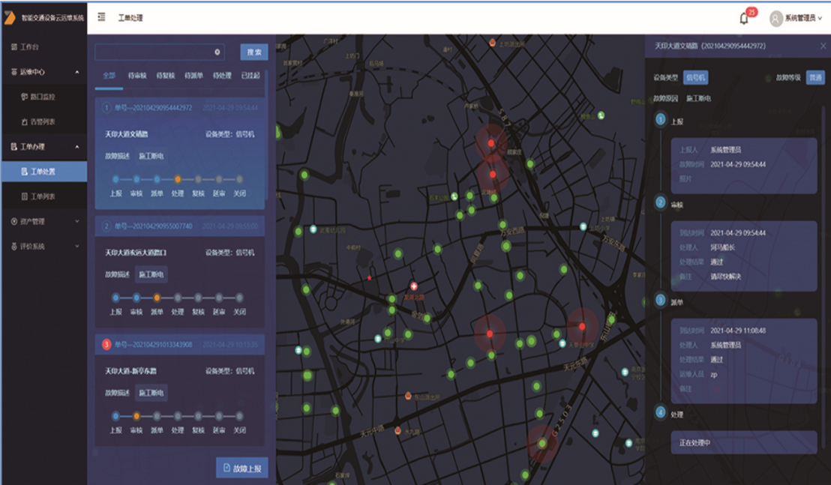The height and width of the screenshot is (485, 831).
Task: Click the number 1 上报 step circle
Action: click(x=660, y=119)
